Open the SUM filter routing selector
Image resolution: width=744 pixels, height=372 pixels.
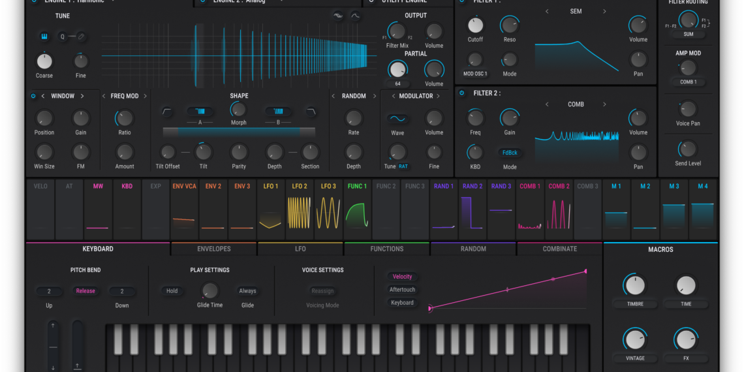tap(688, 34)
